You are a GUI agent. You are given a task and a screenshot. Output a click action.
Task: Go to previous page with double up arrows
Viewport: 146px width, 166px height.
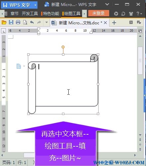point(140,140)
